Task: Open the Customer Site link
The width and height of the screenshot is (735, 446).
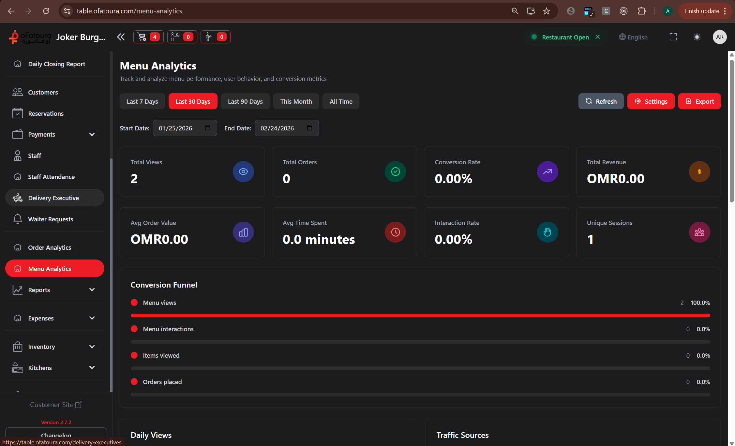Action: [56, 405]
